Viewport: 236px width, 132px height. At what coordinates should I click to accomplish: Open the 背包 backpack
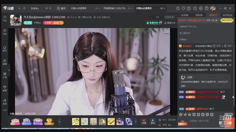pos(153,121)
